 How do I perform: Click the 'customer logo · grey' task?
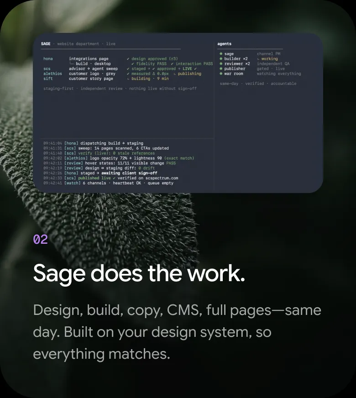[92, 73]
